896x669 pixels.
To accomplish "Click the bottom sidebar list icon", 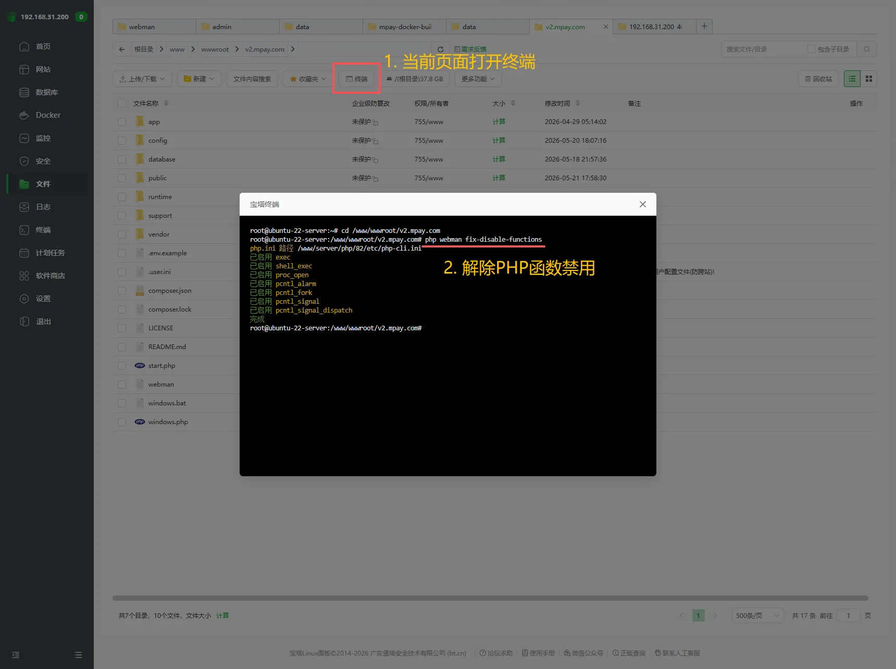I will (78, 655).
